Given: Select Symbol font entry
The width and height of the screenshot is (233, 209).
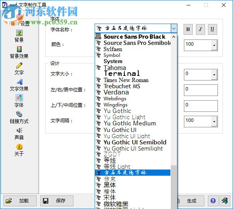Looking at the screenshot, I should pos(133,55).
